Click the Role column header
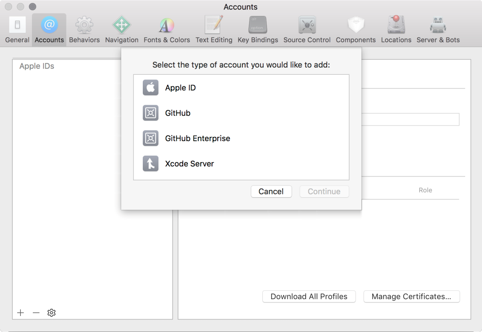The image size is (482, 332). pyautogui.click(x=425, y=190)
